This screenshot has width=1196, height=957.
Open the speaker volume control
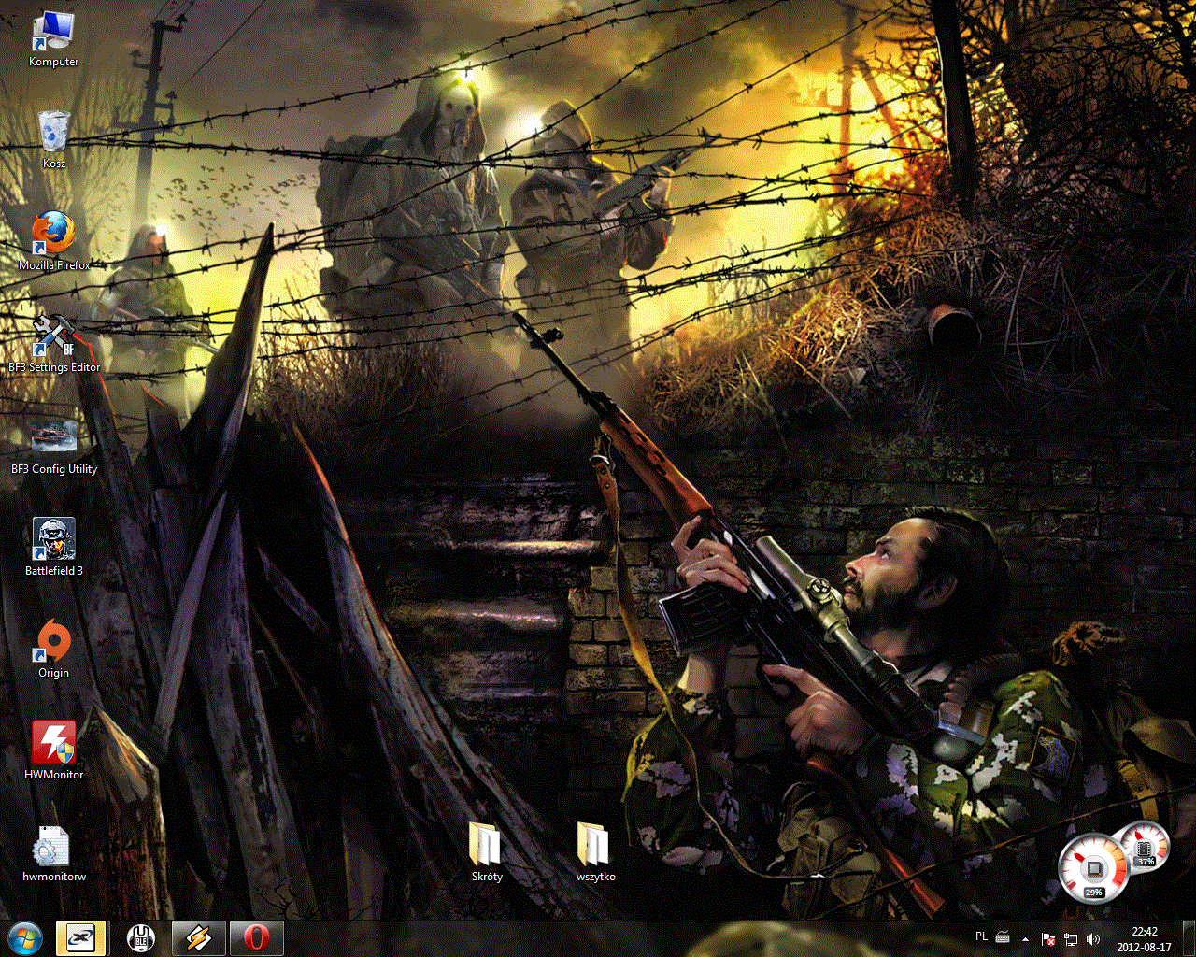pos(1093,938)
